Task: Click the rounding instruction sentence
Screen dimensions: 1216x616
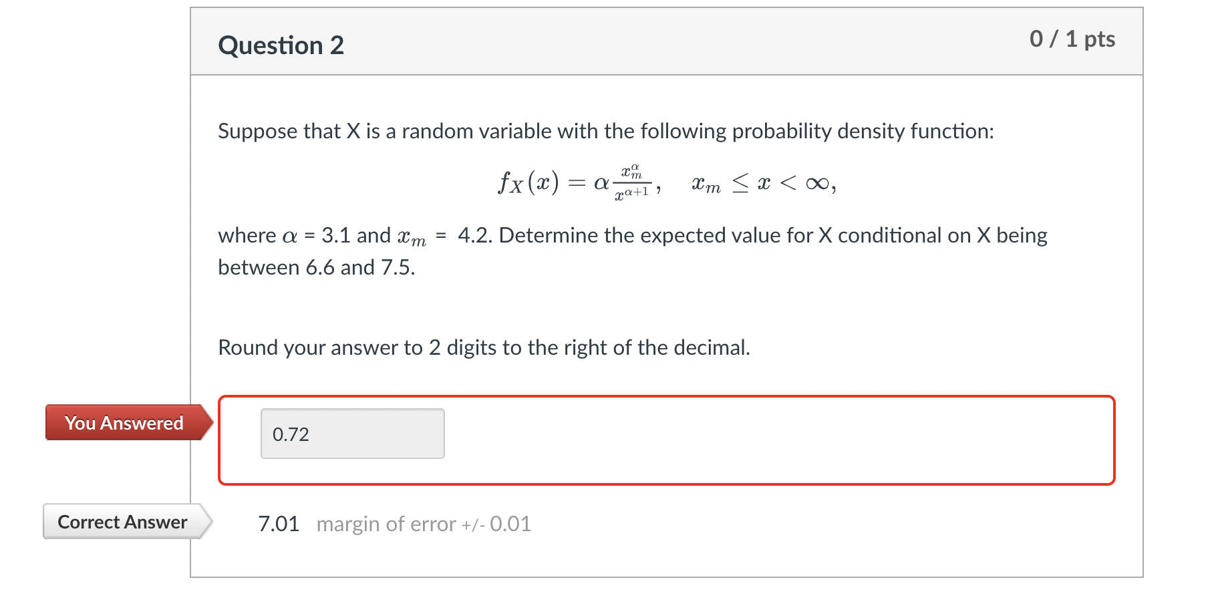Action: [483, 347]
